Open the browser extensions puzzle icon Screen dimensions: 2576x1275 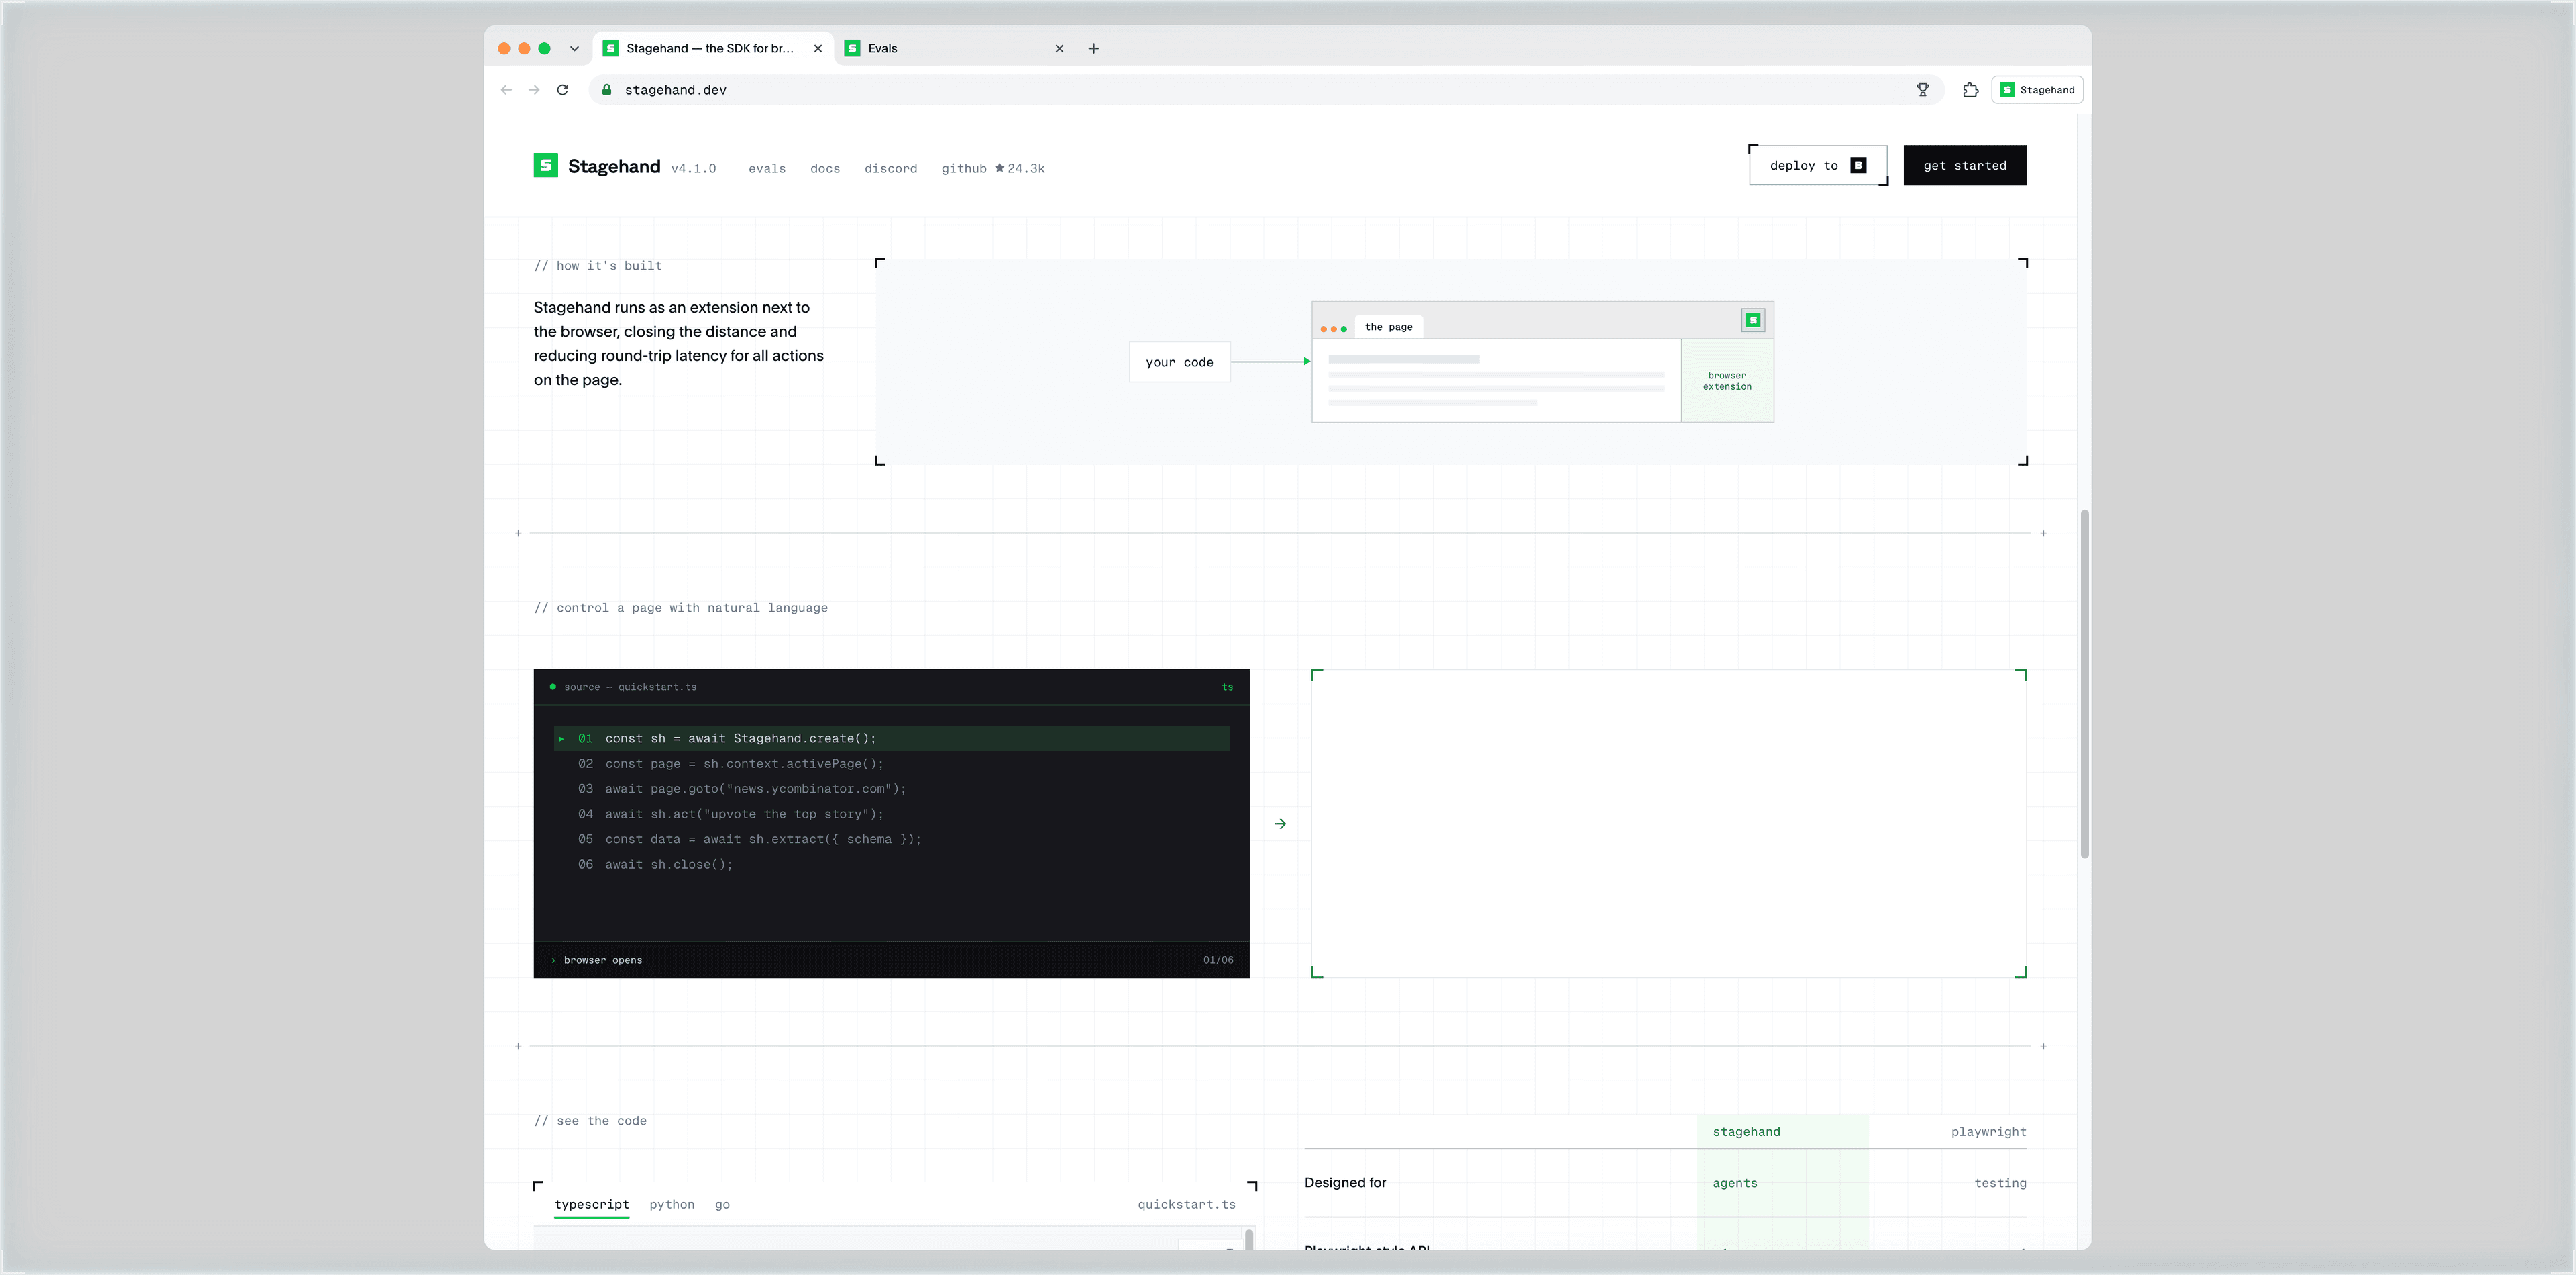(1970, 90)
